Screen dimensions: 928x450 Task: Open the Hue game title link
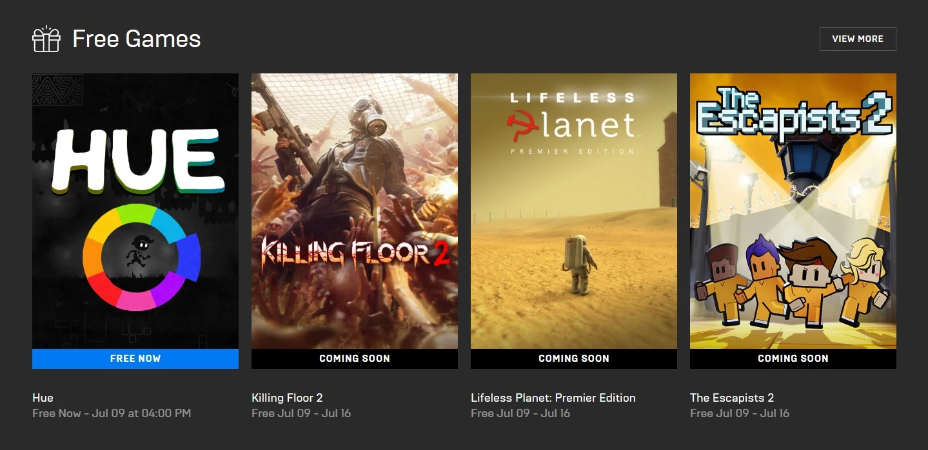[43, 398]
